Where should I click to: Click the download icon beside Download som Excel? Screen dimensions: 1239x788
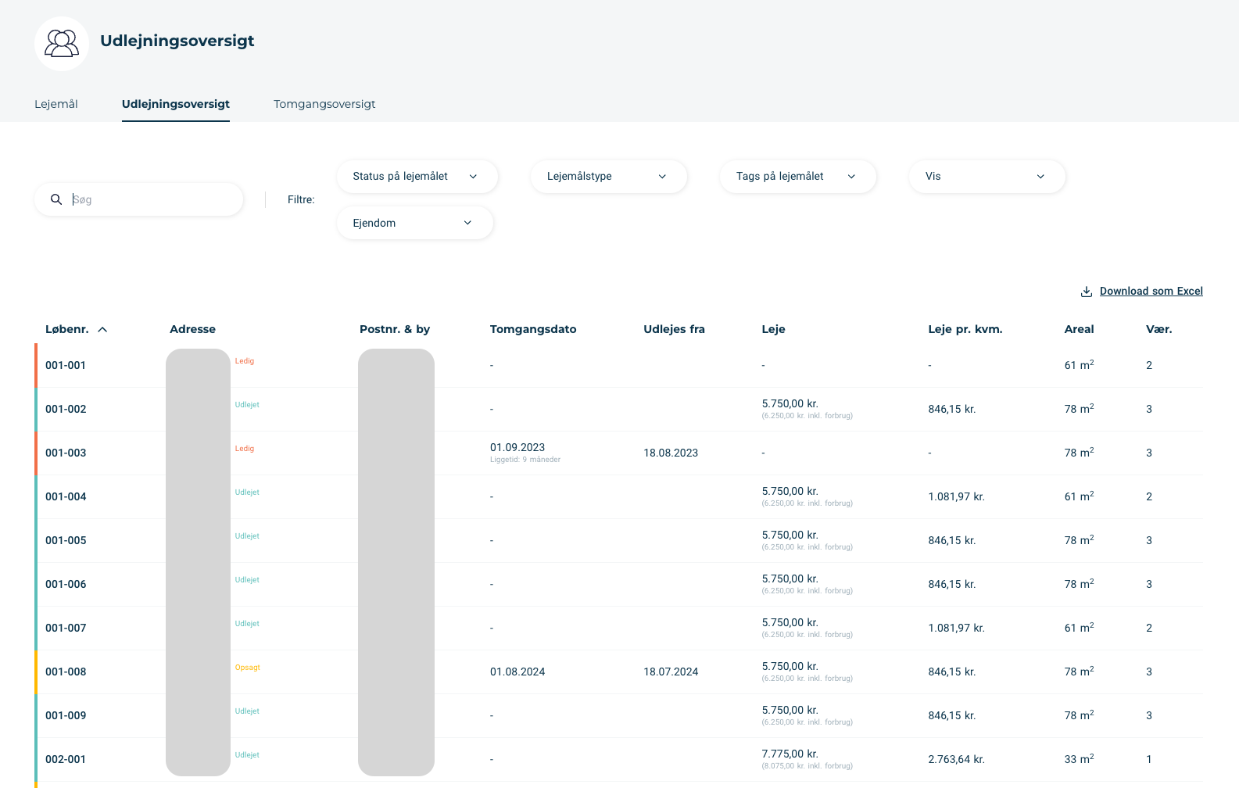(x=1087, y=292)
